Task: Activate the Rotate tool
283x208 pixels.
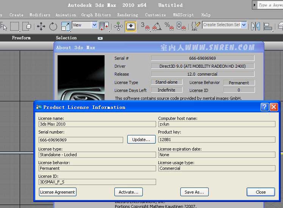Action: coord(53,26)
